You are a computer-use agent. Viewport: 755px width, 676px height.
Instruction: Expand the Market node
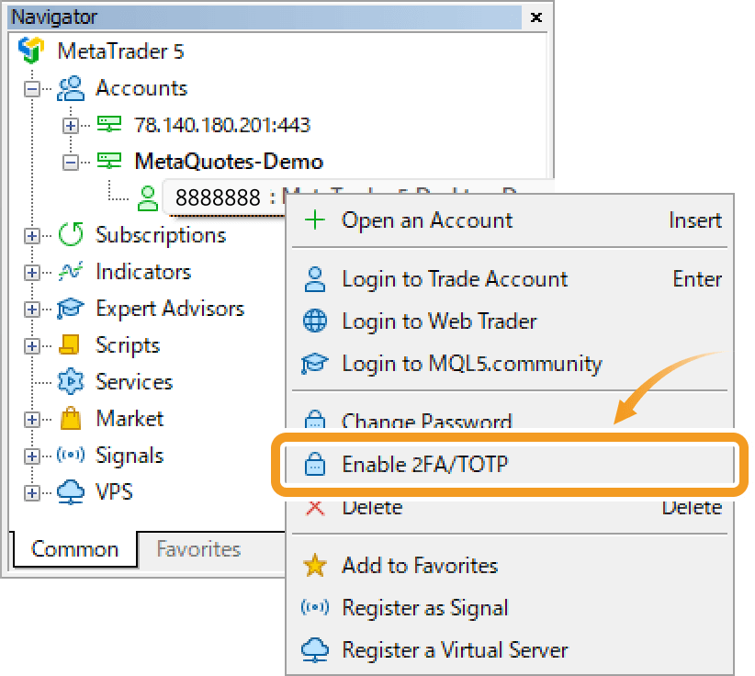point(32,420)
